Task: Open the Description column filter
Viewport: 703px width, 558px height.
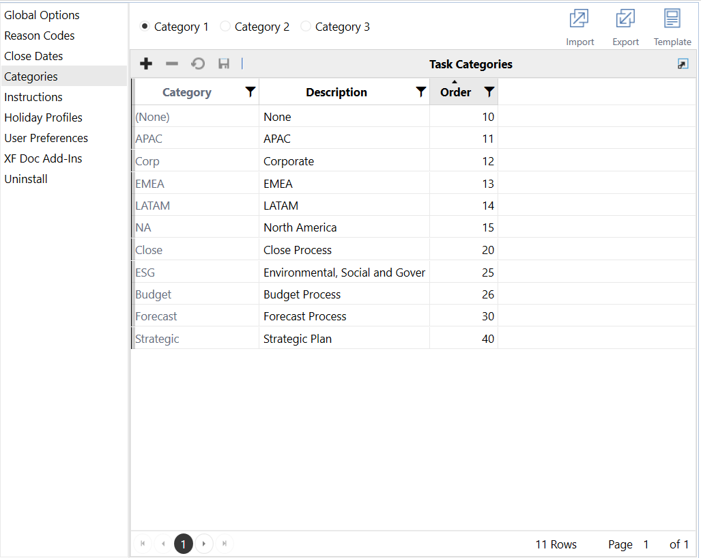Action: click(420, 91)
